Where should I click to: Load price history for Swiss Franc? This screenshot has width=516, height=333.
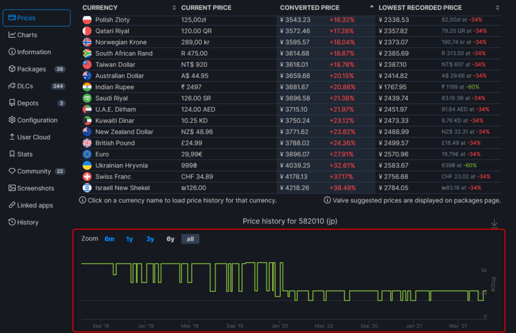113,177
